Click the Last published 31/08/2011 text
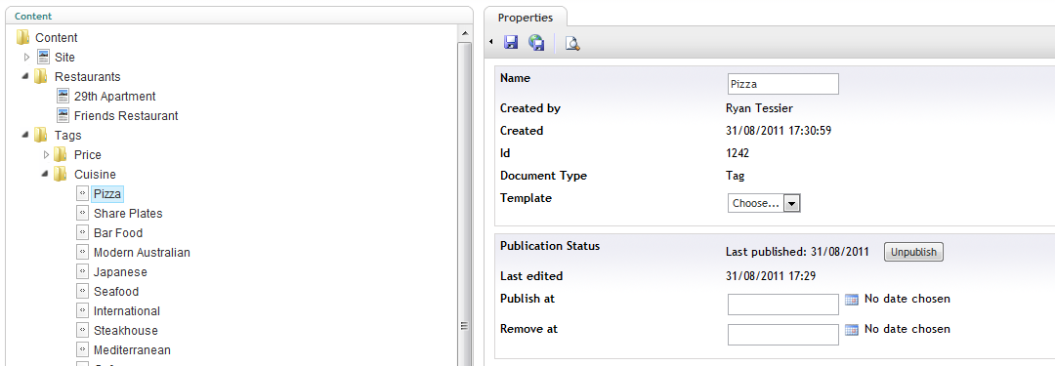This screenshot has width=1055, height=366. point(797,252)
